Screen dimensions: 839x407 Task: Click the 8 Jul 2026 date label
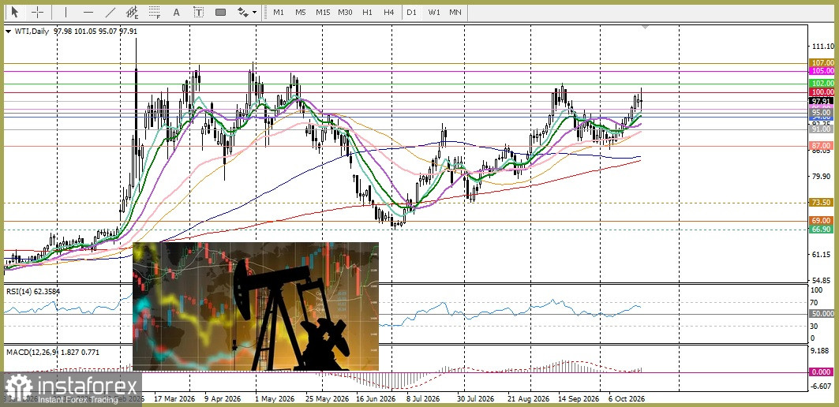tap(423, 399)
